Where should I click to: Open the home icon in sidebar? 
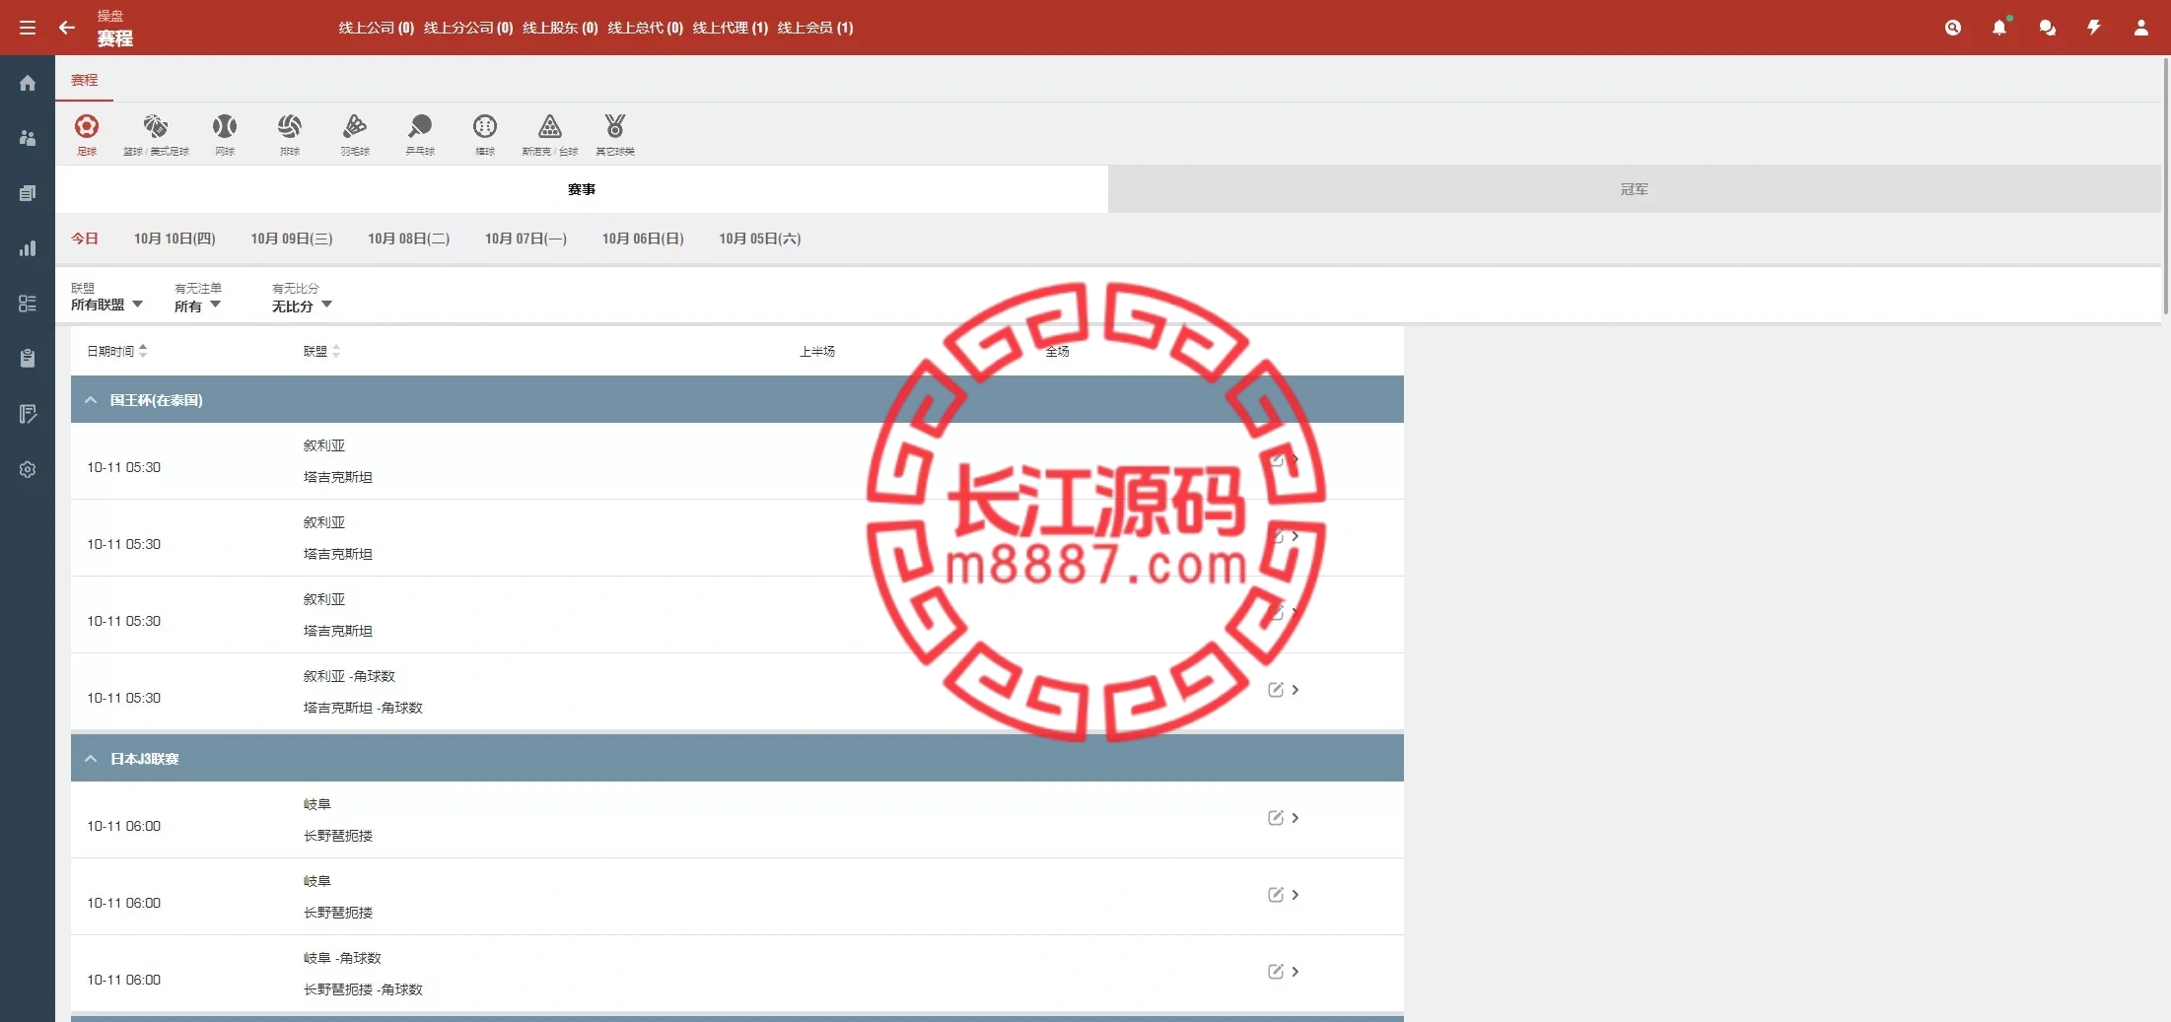point(28,83)
